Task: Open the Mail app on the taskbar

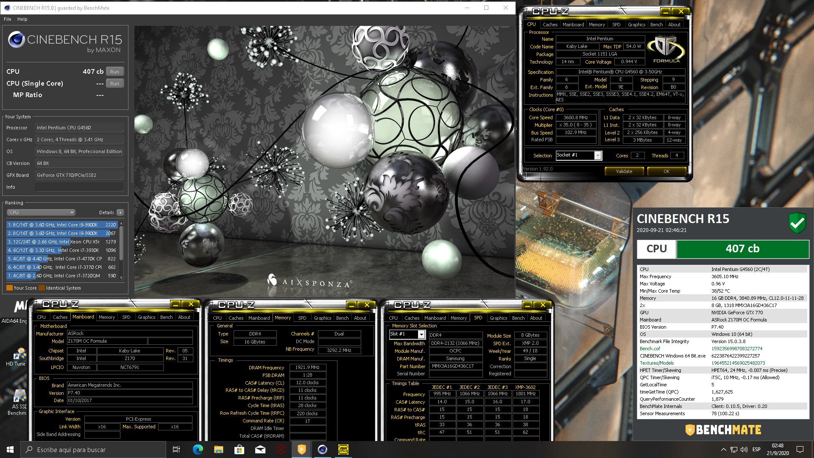Action: click(x=260, y=450)
